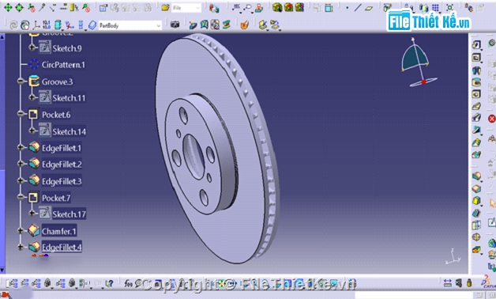Screen dimensions: 496x299
Task: Select the Line reference element tool
Action: (358, 8)
